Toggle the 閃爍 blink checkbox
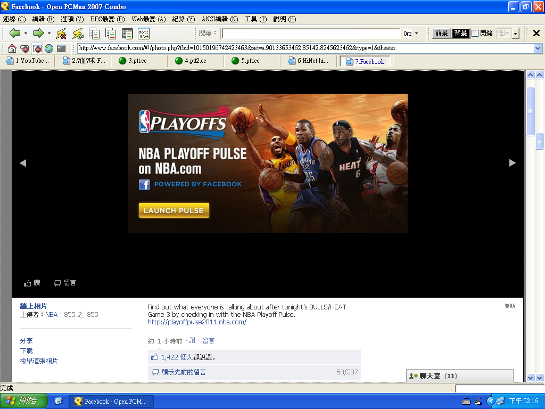This screenshot has width=545, height=409. pos(475,34)
